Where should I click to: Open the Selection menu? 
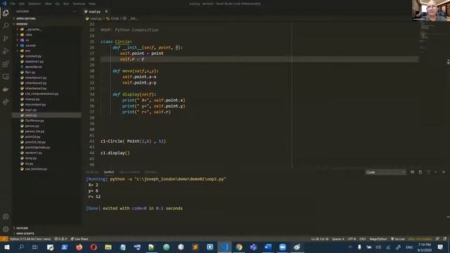pyautogui.click(x=34, y=4)
